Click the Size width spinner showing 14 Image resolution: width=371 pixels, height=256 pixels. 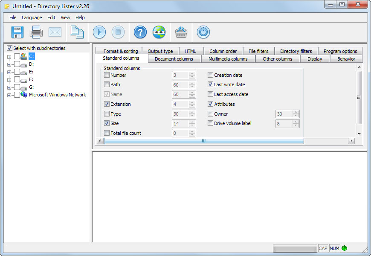pos(184,124)
